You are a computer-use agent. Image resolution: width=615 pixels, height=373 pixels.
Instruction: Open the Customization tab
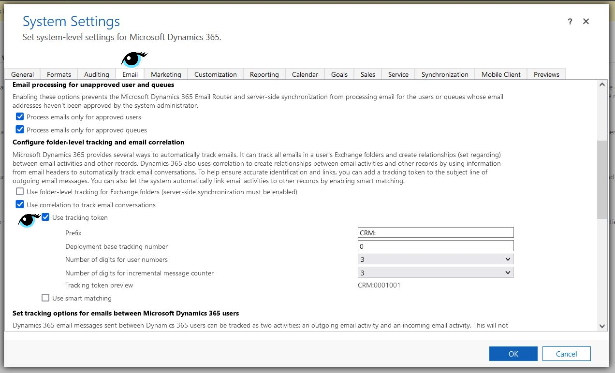pyautogui.click(x=216, y=74)
